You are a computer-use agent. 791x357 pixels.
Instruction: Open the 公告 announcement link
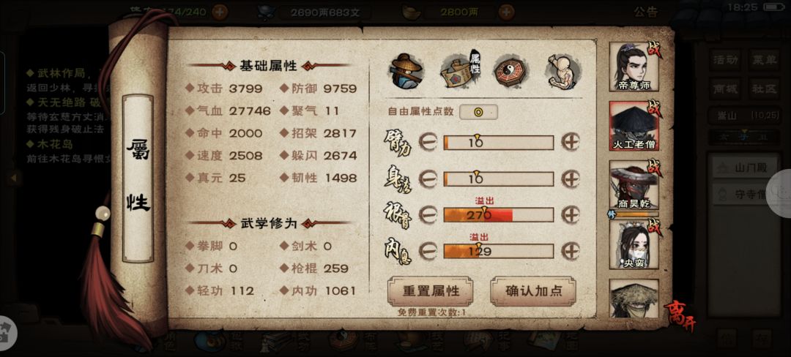(x=646, y=12)
